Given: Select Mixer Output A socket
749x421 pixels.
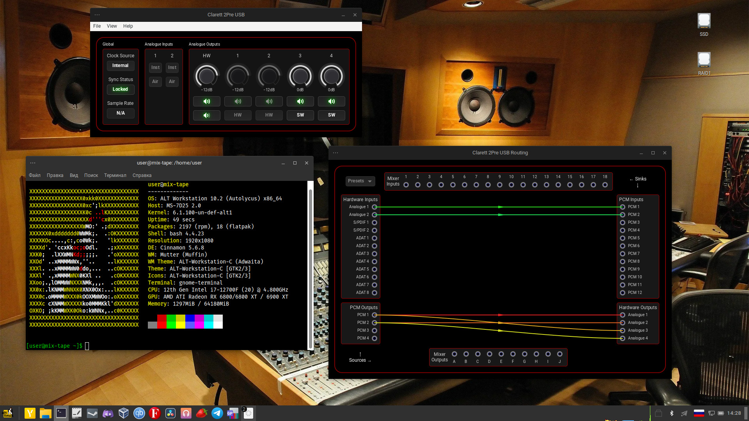Looking at the screenshot, I should [454, 354].
